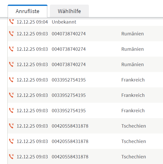Click number 0033952754195 in last Frankreich row
This screenshot has height=164, width=163.
click(x=69, y=111)
